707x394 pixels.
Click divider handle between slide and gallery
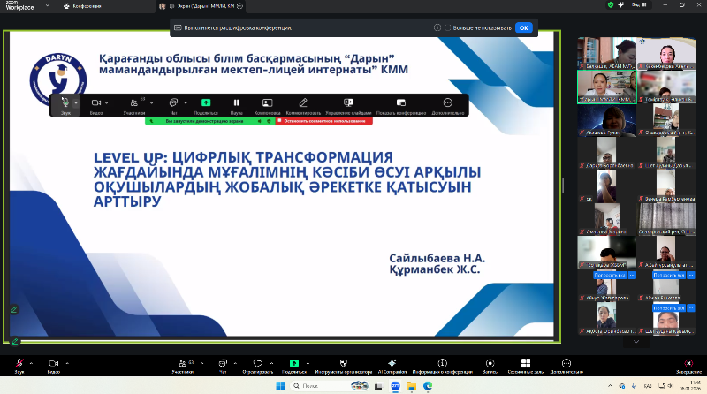[x=564, y=186]
